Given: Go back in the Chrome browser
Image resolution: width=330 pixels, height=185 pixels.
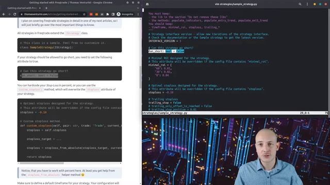Looking at the screenshot, I should 4,14.
